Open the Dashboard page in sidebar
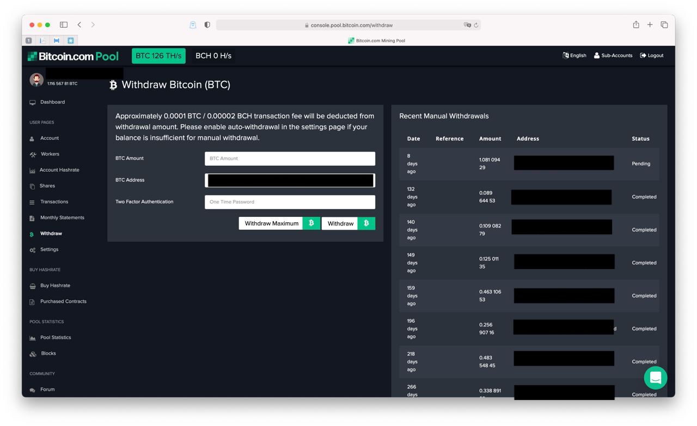The width and height of the screenshot is (697, 426). [x=52, y=102]
